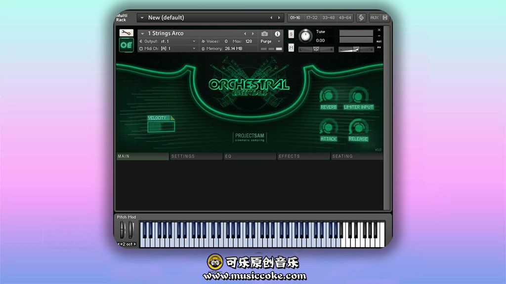
Task: Click the volume minus icon on level slider
Action: click(x=341, y=50)
